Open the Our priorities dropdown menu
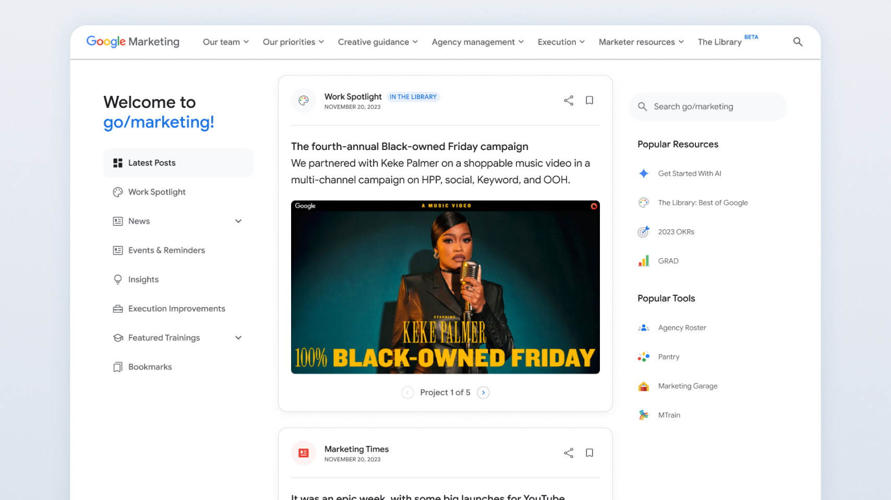The width and height of the screenshot is (891, 500). [x=293, y=42]
